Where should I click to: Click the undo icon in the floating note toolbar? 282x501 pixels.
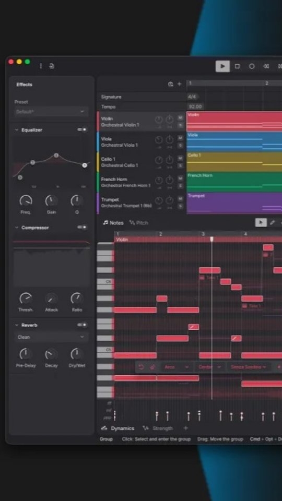coord(142,367)
